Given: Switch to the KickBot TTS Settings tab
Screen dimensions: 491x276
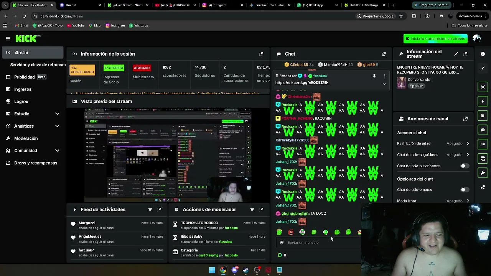Looking at the screenshot, I should 364,5.
